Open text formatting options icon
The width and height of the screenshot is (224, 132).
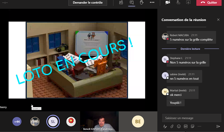click(x=165, y=126)
